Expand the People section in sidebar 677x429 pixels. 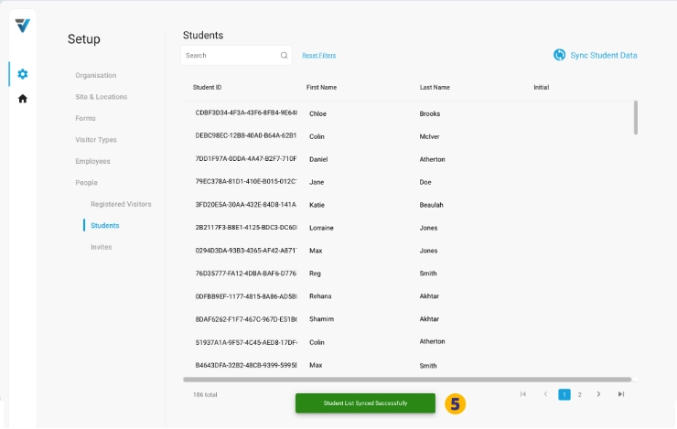86,183
